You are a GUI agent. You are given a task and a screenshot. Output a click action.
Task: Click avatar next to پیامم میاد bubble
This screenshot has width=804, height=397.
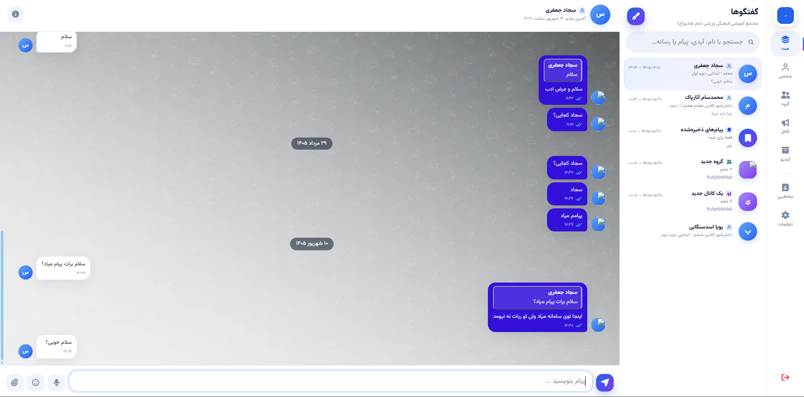[x=598, y=224]
